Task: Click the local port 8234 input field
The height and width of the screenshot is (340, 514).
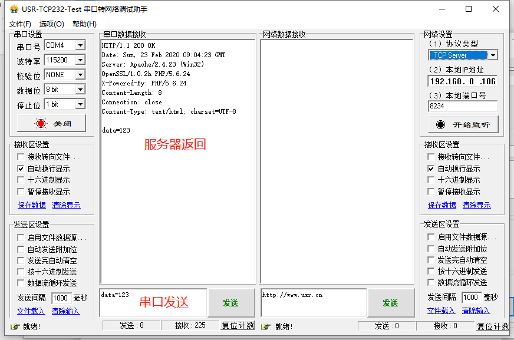Action: click(462, 106)
